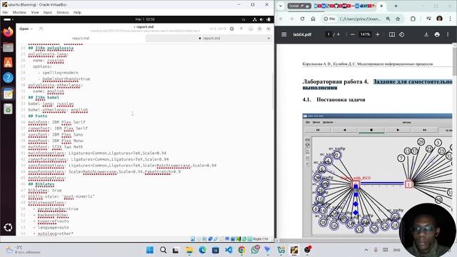Open Ubuntu network status icon
This screenshot has height=257, width=457.
pyautogui.click(x=254, y=19)
